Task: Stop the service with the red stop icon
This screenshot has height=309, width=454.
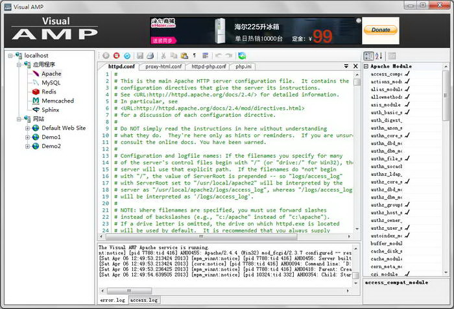Action: click(x=116, y=56)
